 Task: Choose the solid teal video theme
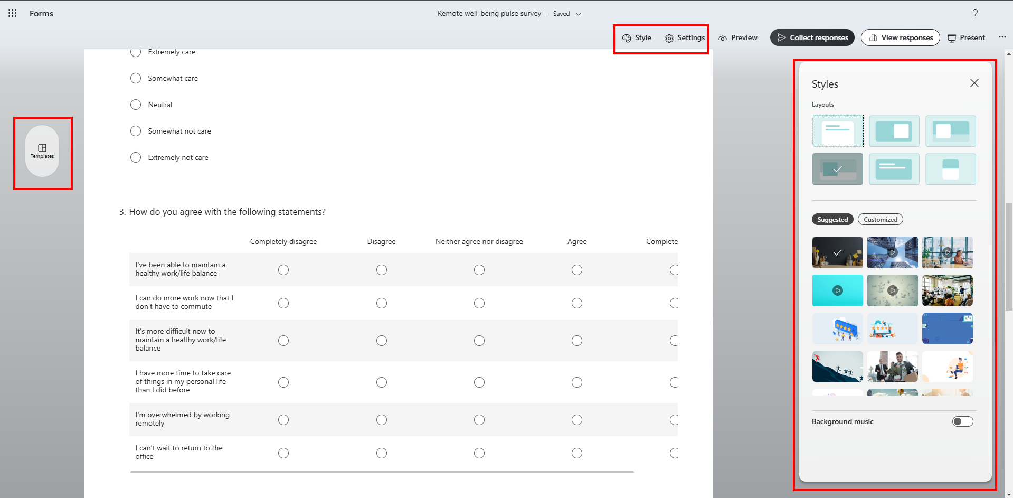[x=838, y=290]
